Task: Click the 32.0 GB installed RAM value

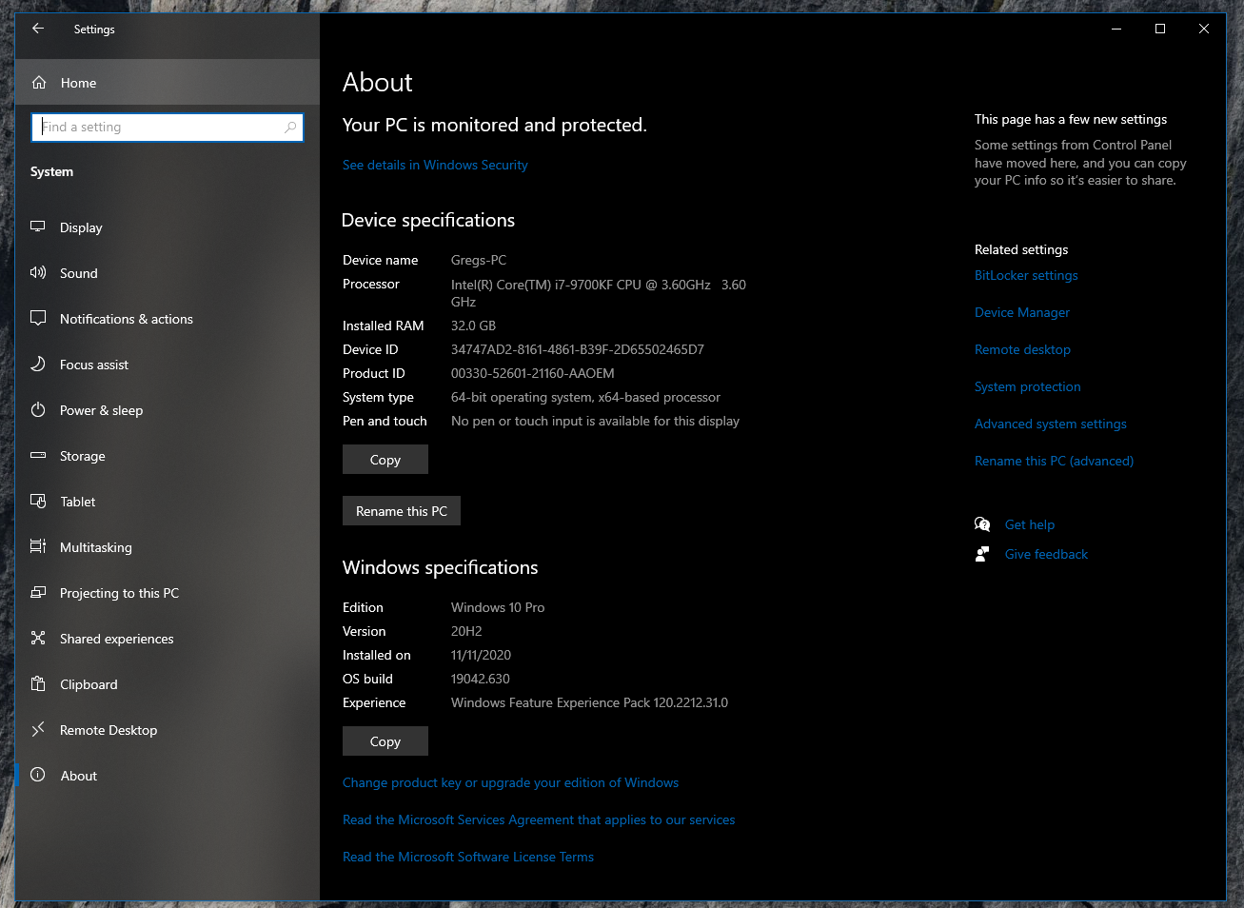Action: [473, 326]
